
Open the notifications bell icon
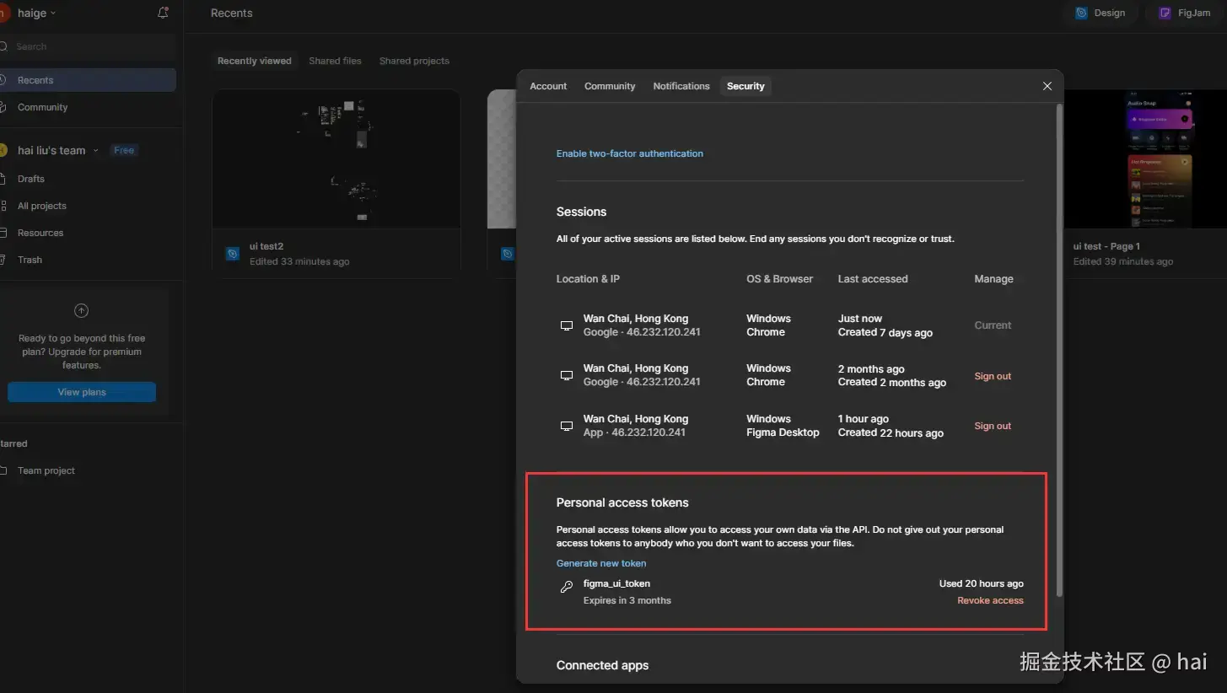click(x=163, y=13)
